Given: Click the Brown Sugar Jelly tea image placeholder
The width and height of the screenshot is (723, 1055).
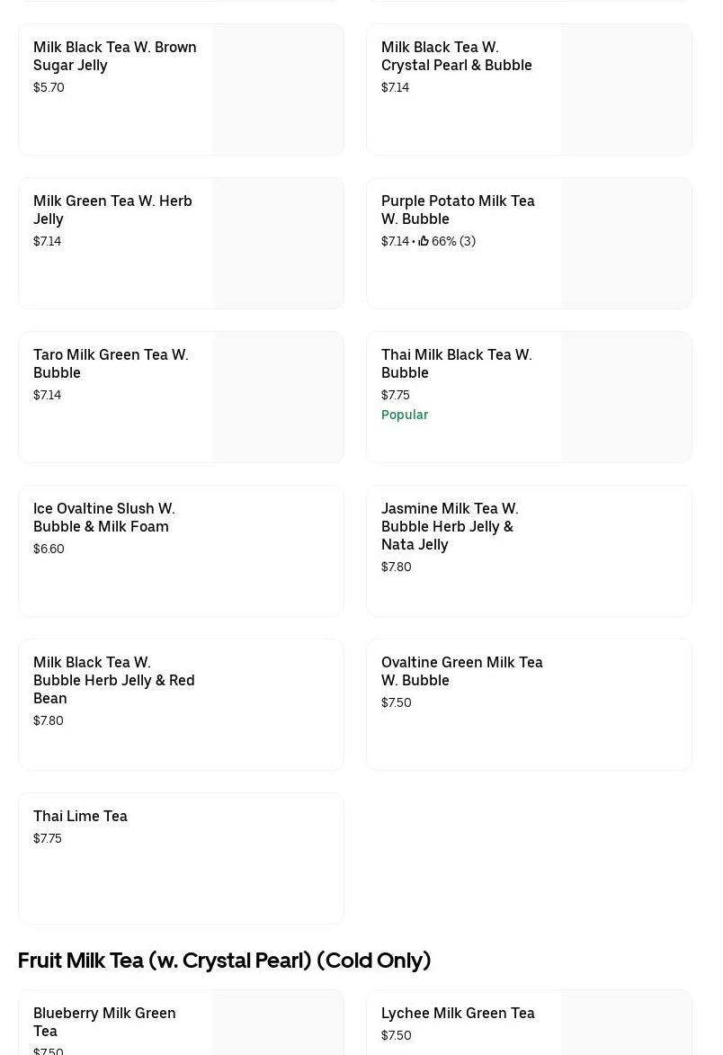Looking at the screenshot, I should [x=279, y=90].
